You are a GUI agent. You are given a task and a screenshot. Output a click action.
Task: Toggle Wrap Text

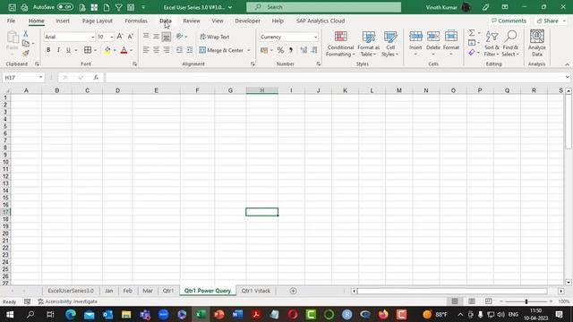coord(215,37)
